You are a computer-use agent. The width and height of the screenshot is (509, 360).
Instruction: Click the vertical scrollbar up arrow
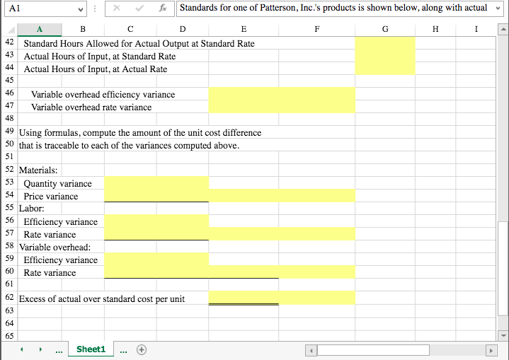(503, 30)
